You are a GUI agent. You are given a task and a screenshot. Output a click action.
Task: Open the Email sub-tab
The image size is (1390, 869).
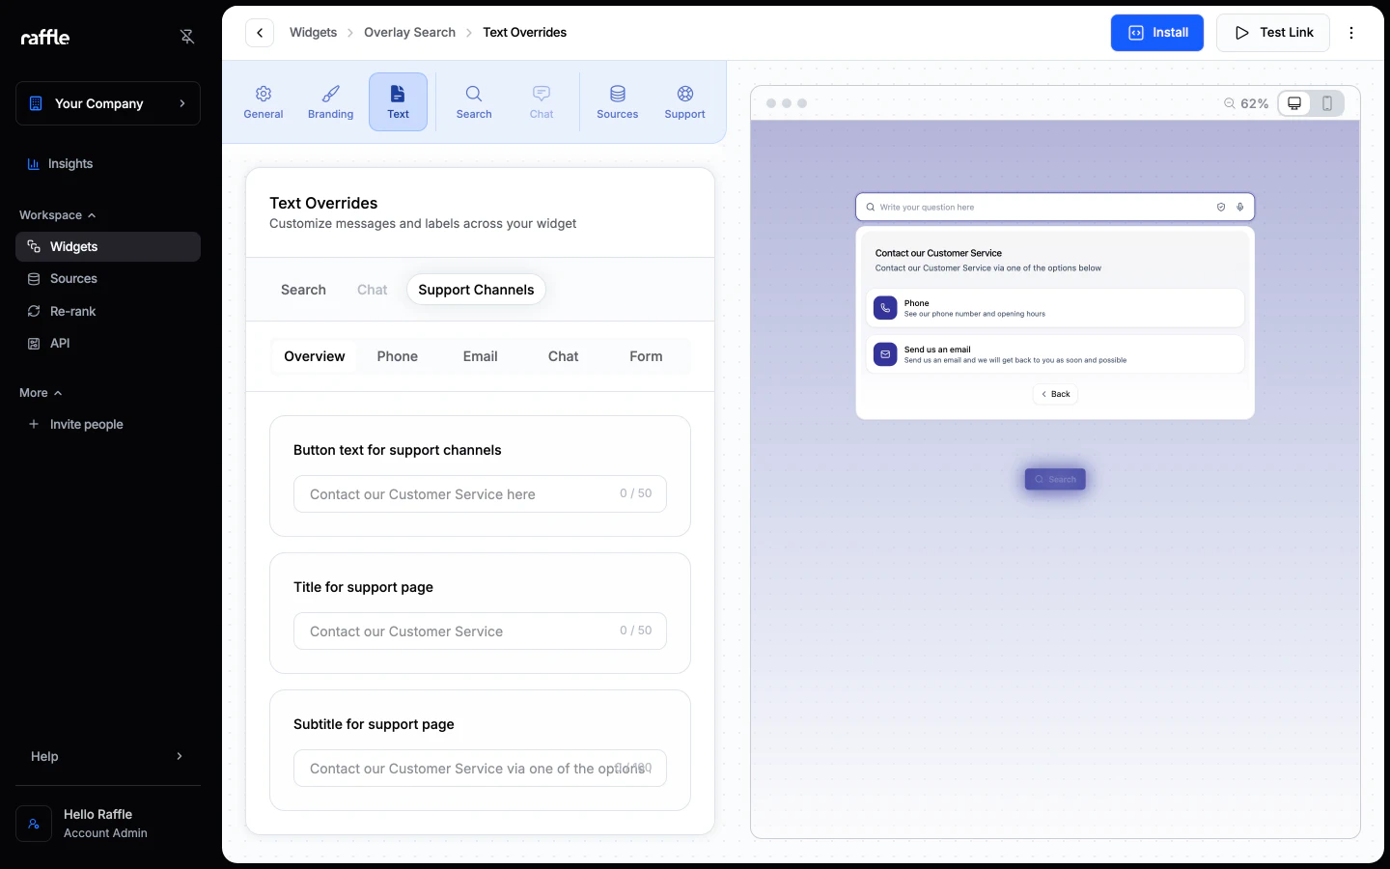pyautogui.click(x=481, y=356)
